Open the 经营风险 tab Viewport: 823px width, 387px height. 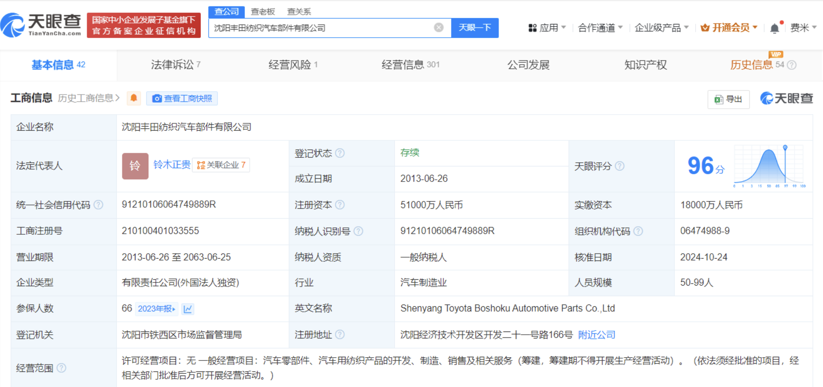(293, 65)
